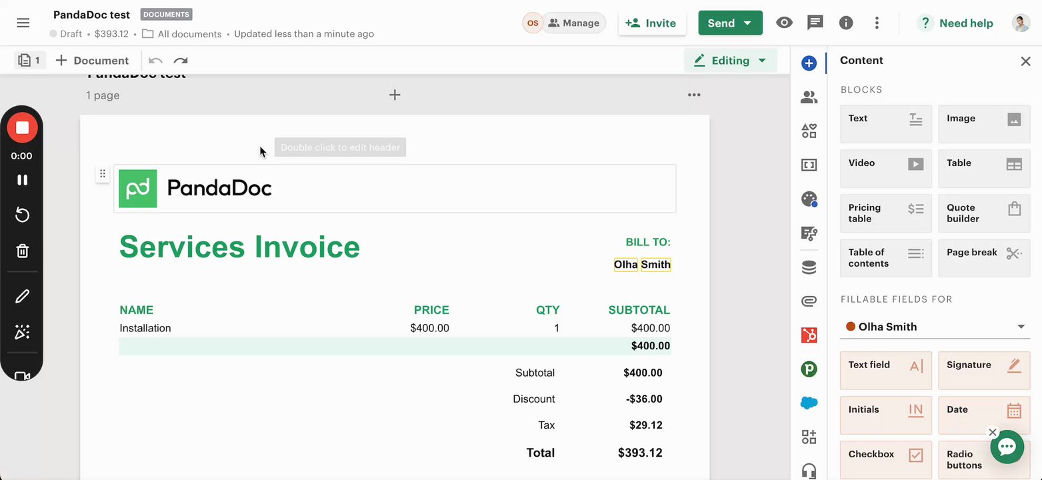This screenshot has height=480, width=1042.
Task: Open the page options three-dot menu
Action: (694, 95)
